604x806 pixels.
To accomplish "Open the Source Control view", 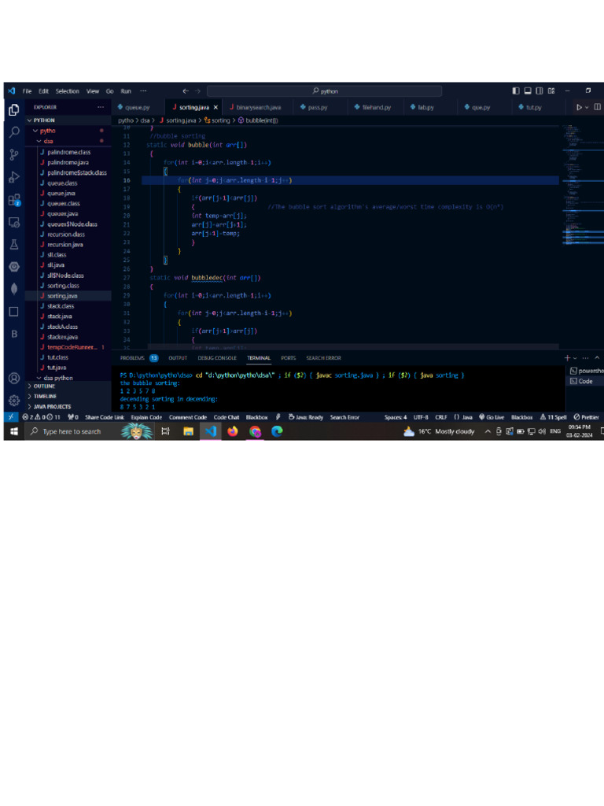I will pyautogui.click(x=13, y=154).
